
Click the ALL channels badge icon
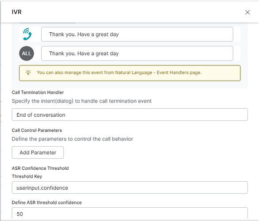(27, 53)
